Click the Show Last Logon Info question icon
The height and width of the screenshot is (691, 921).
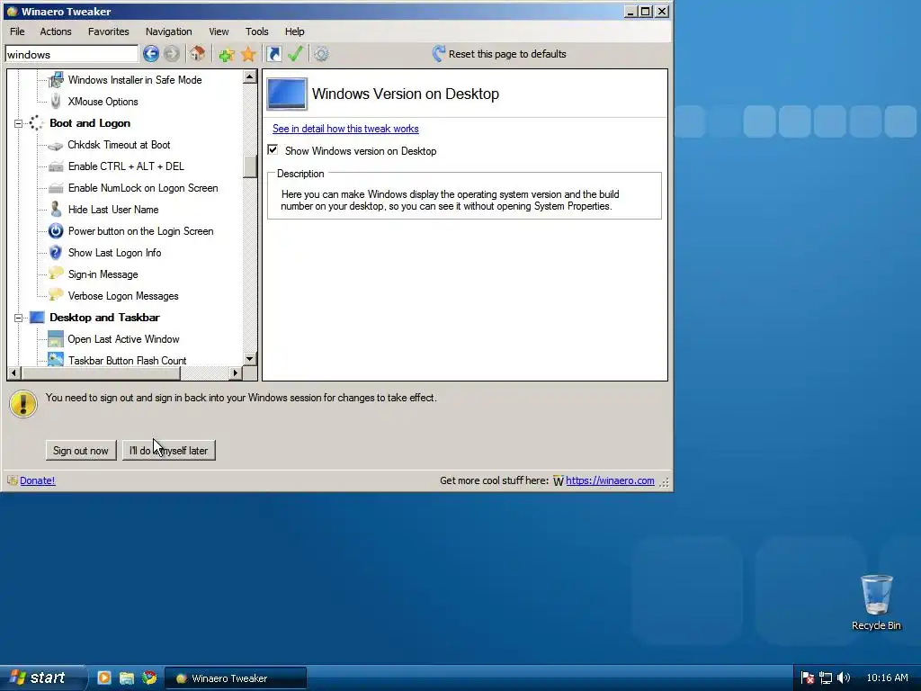point(55,253)
